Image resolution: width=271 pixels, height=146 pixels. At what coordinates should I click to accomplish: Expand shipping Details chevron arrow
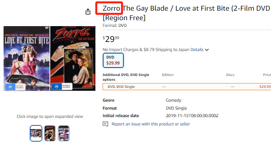click(207, 50)
